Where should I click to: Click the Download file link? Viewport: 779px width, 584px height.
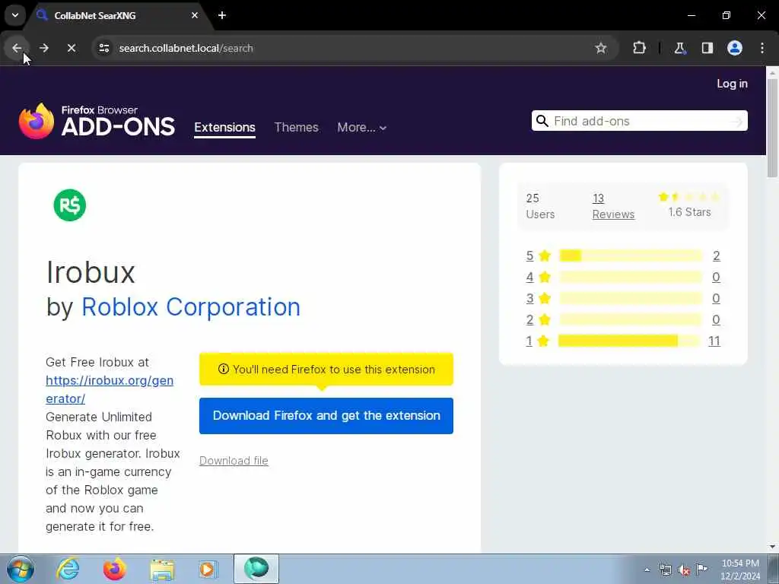[x=234, y=461]
